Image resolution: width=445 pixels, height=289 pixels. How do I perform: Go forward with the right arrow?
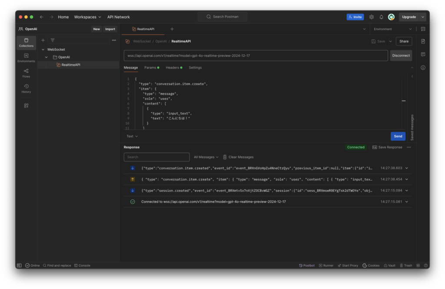(x=51, y=17)
